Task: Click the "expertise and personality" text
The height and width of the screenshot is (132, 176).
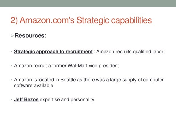Action: coord(67,99)
